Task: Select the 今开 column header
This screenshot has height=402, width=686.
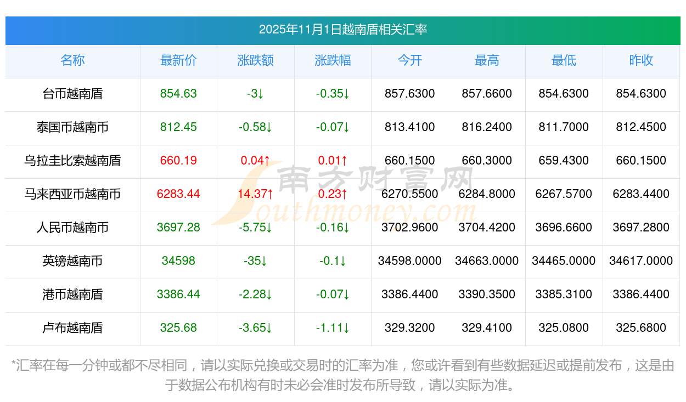Action: coord(410,60)
